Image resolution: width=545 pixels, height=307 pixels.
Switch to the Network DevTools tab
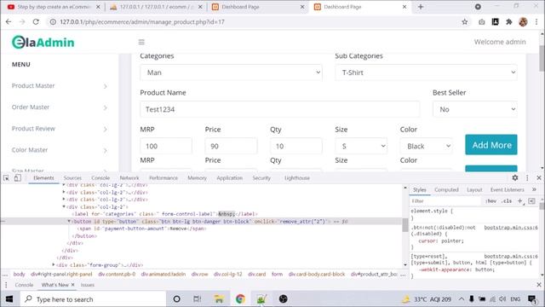point(129,178)
